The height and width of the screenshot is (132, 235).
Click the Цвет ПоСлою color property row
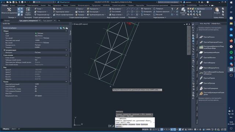[x=35, y=33]
